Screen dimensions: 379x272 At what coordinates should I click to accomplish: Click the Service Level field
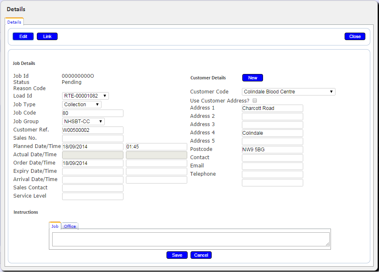93,196
